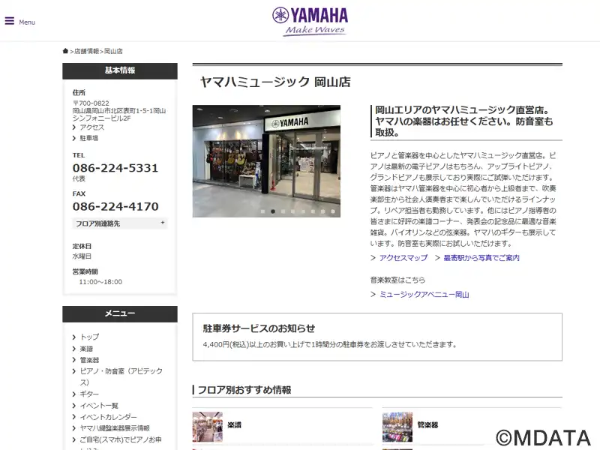Select the first carousel dot on store photo
Screen dimensions: 600x450
(x=262, y=211)
